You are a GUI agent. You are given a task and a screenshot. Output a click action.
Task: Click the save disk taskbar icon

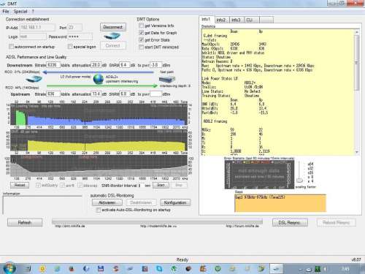point(101,269)
